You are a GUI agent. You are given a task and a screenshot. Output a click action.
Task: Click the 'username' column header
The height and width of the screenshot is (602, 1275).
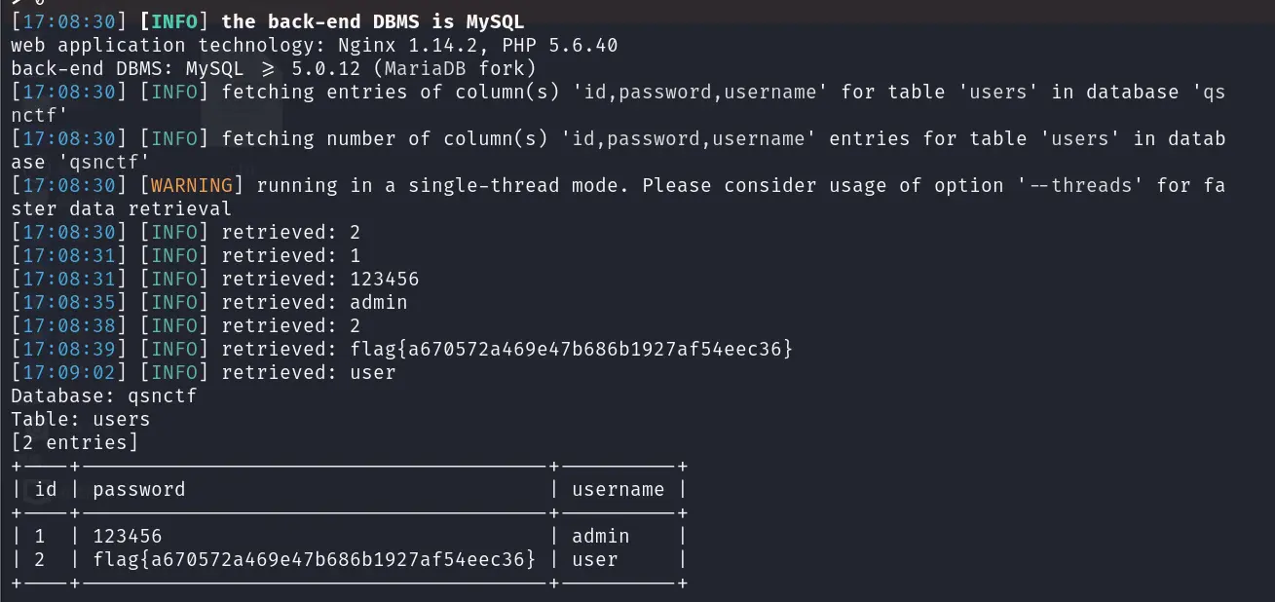coord(618,490)
